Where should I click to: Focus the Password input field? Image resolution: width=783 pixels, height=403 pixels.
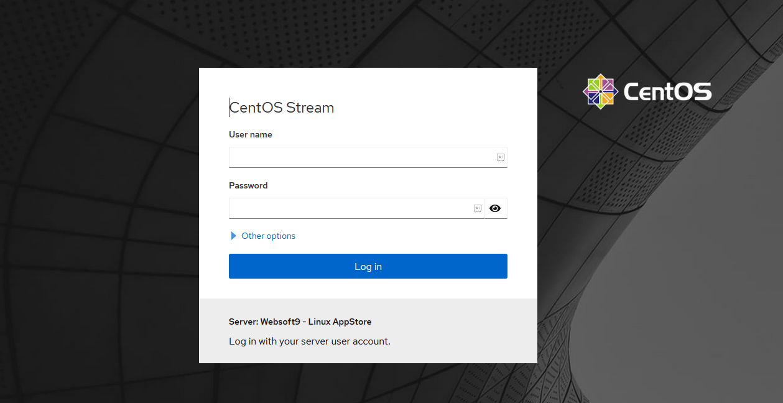click(348, 208)
